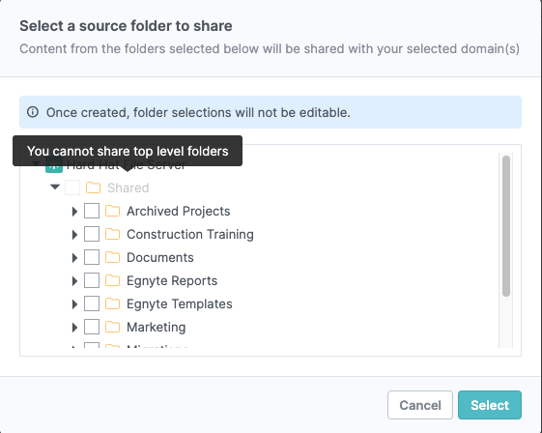Collapse the Shared folder
The image size is (542, 433).
coord(55,188)
